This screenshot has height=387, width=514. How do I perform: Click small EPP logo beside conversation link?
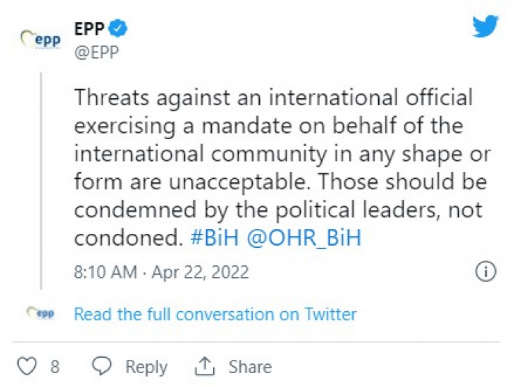pos(40,314)
